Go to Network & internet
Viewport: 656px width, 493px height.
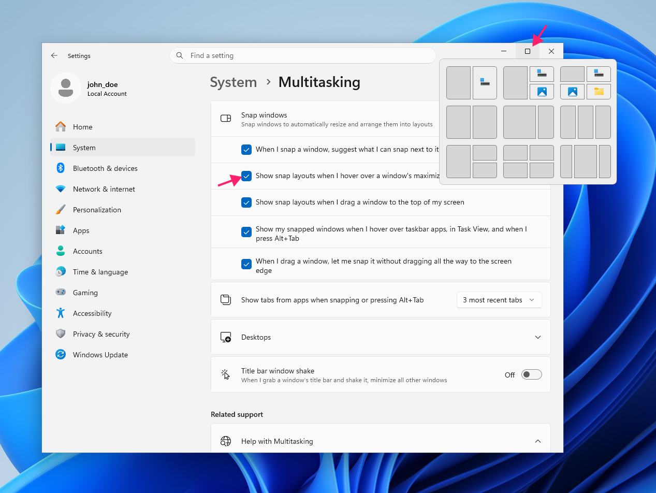123,189
